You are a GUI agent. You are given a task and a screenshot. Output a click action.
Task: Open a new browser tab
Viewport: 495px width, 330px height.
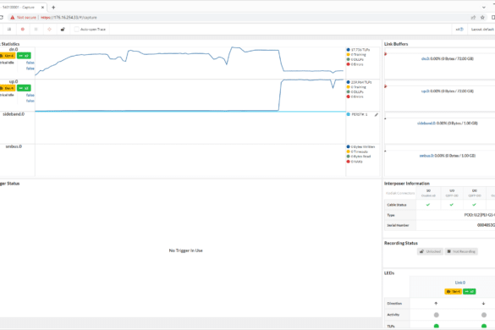pos(53,8)
